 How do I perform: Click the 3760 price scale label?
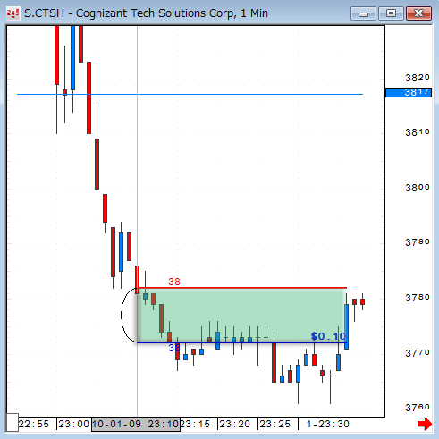418,408
